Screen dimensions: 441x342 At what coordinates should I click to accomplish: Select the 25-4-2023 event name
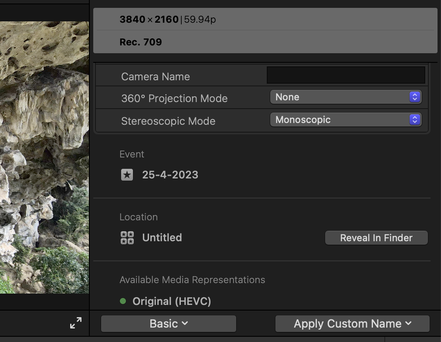(x=170, y=175)
